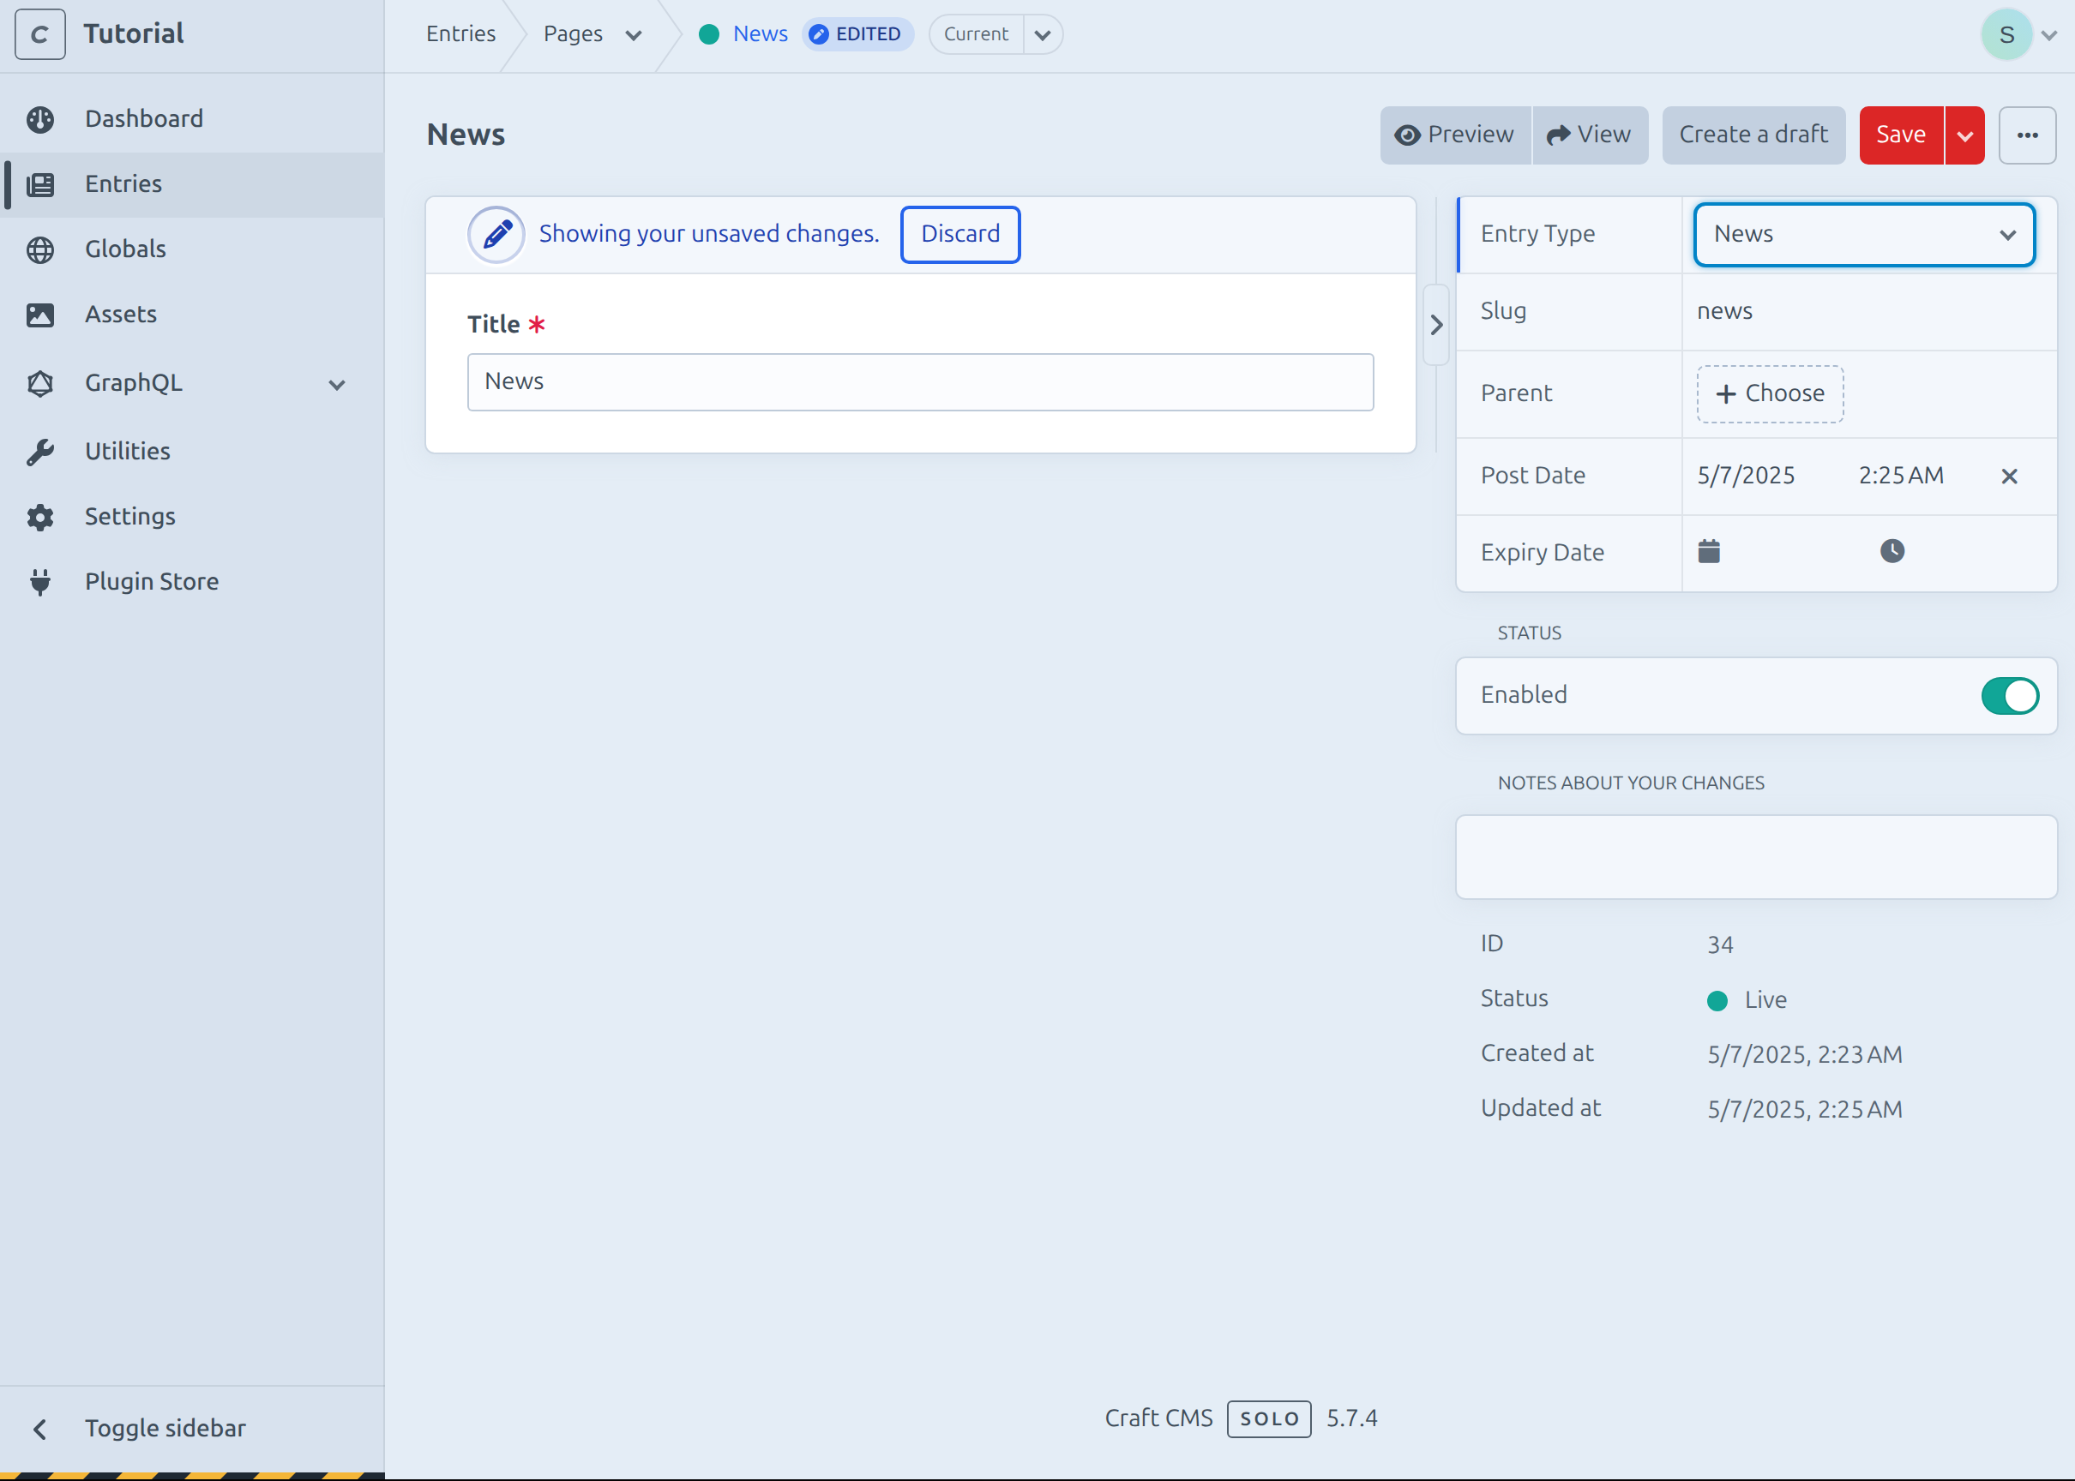2075x1481 pixels.
Task: Open the Entry Type dropdown
Action: tap(1863, 234)
